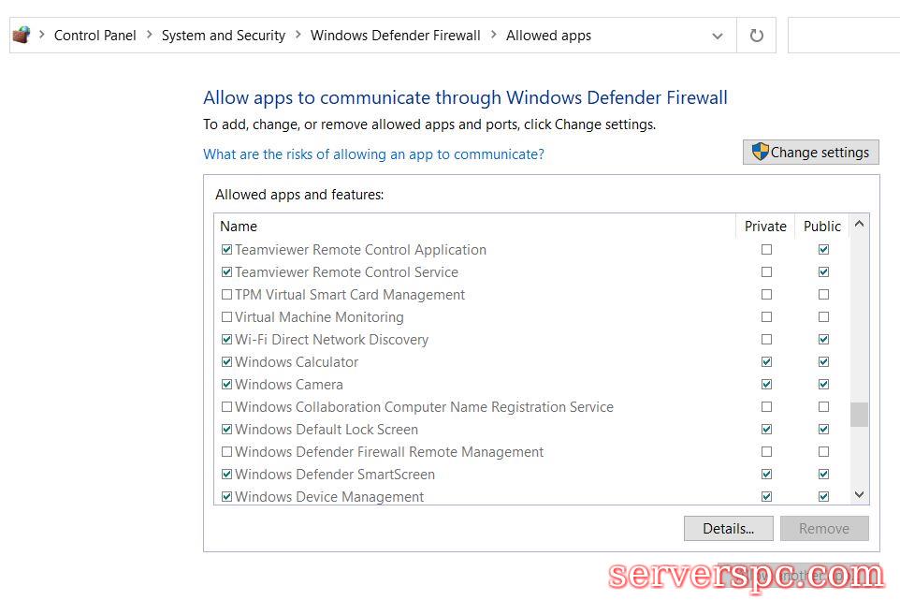900x600 pixels.
Task: Click the search box in top right
Action: 844,36
